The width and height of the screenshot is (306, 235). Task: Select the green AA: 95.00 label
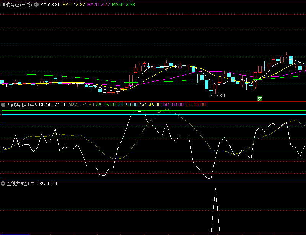point(106,105)
